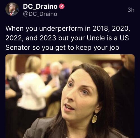Open the attached photo in the tweet

pos(70,96)
